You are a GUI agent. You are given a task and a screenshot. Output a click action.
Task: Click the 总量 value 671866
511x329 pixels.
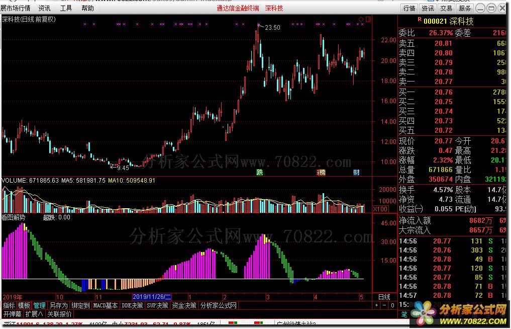(x=440, y=170)
